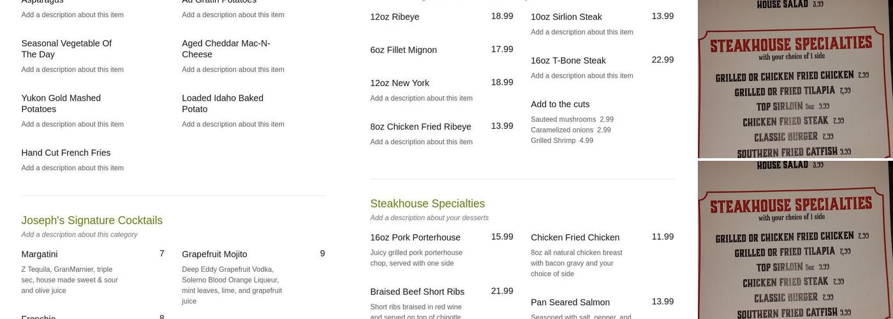Screen dimensions: 893x319
Task: Click the 6oz Fillet Mignon price 17.99
Action: (x=501, y=49)
